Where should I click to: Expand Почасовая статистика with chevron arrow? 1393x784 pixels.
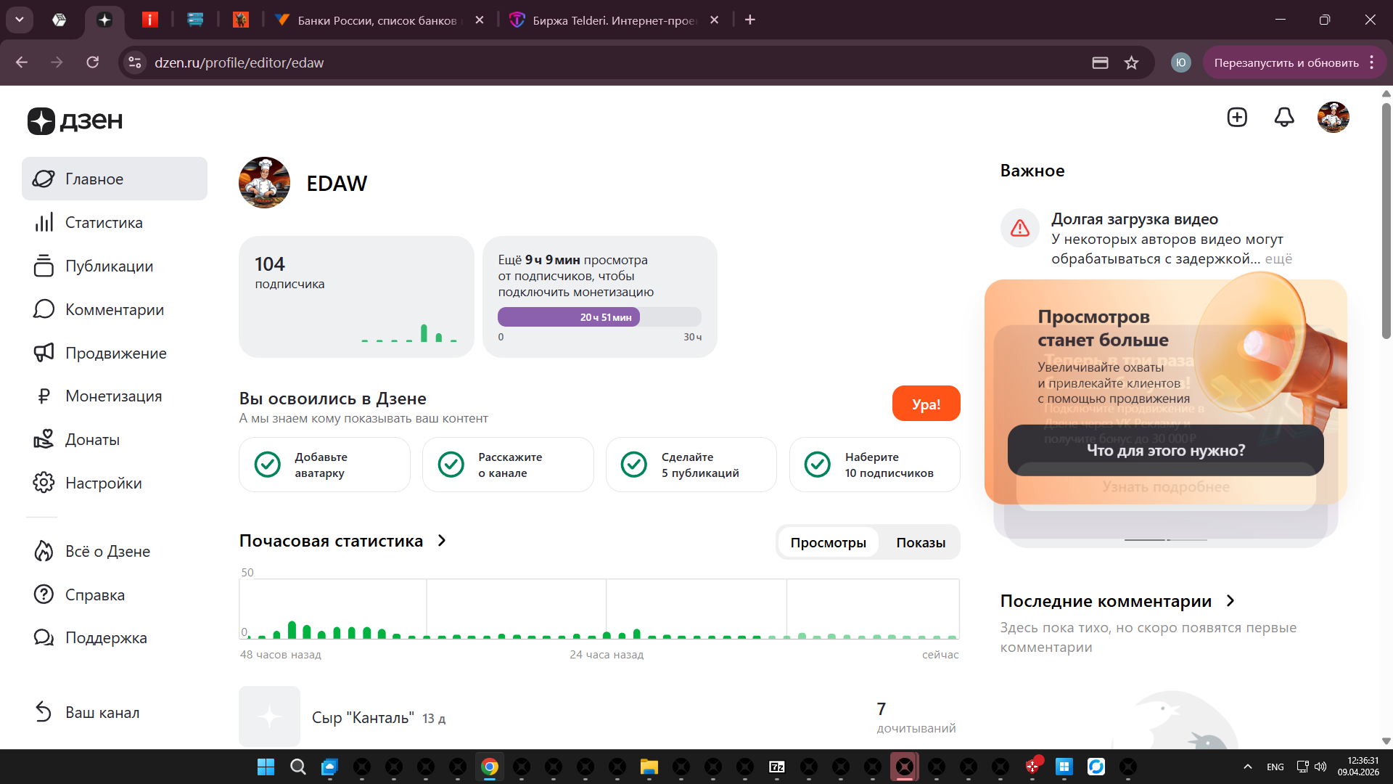tap(442, 541)
